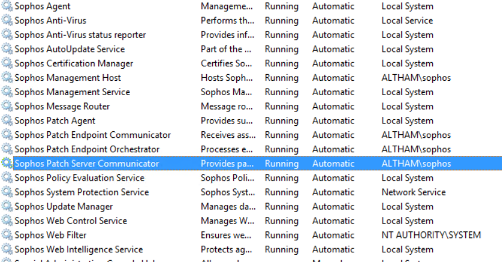Click 'Processes e...' description cell

click(x=227, y=149)
